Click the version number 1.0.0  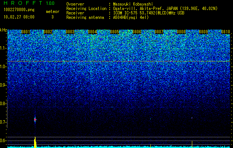click(50, 3)
